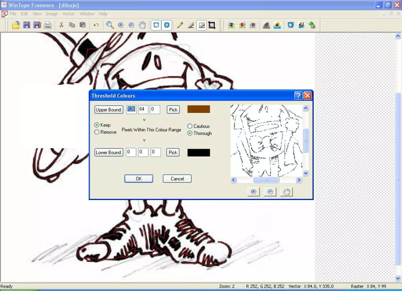Image resolution: width=402 pixels, height=291 pixels.
Task: Click the one-touch vectorise face icon
Action: (291, 25)
